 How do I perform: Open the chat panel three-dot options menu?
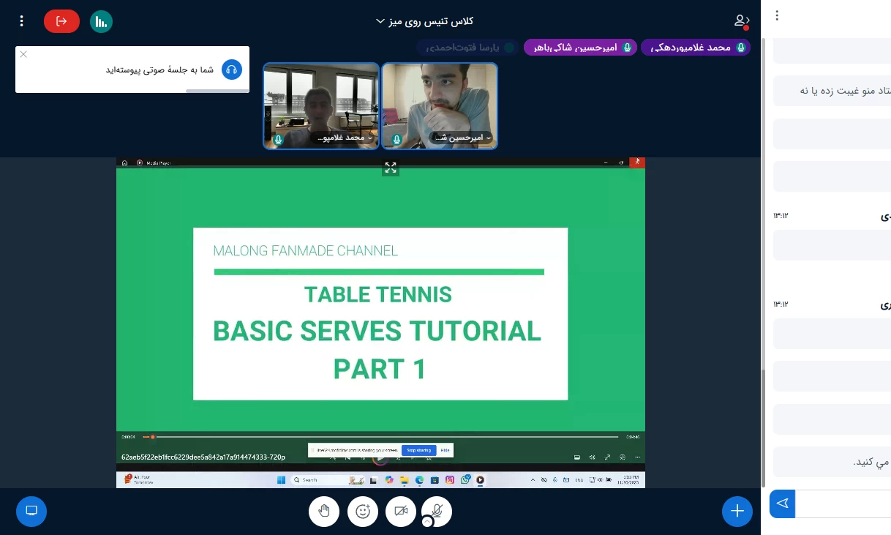coord(777,15)
